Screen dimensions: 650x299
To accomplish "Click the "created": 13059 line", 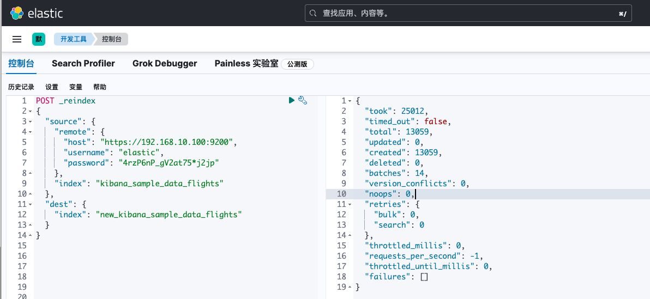I will [403, 152].
